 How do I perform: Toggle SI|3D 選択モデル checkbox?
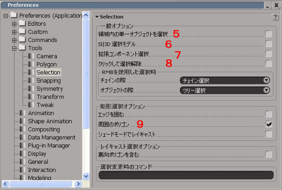pyautogui.click(x=269, y=44)
